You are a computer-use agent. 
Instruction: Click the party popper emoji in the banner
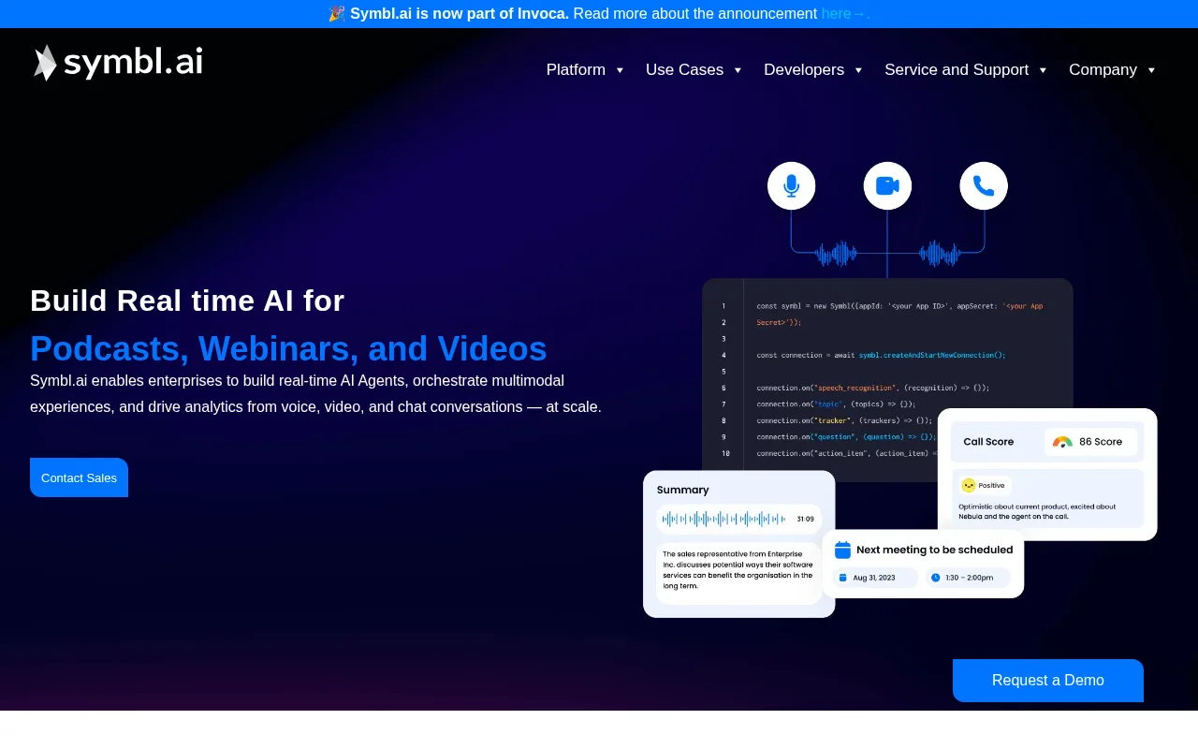click(337, 14)
